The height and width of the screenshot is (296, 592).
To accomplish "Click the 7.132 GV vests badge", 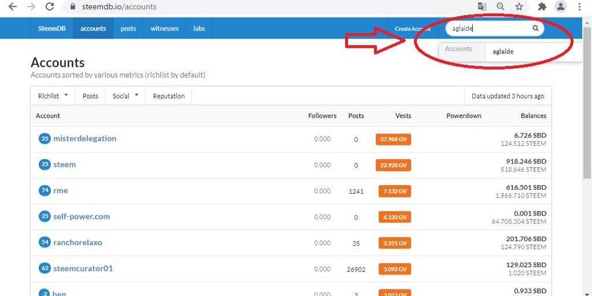I will [395, 191].
